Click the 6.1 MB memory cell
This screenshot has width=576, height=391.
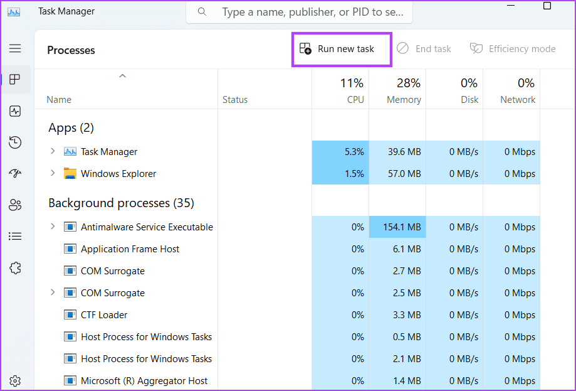[x=397, y=249]
